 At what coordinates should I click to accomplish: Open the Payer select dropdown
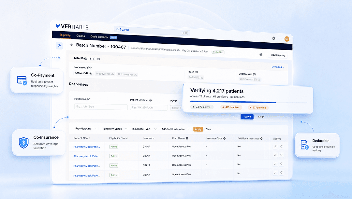(x=177, y=108)
